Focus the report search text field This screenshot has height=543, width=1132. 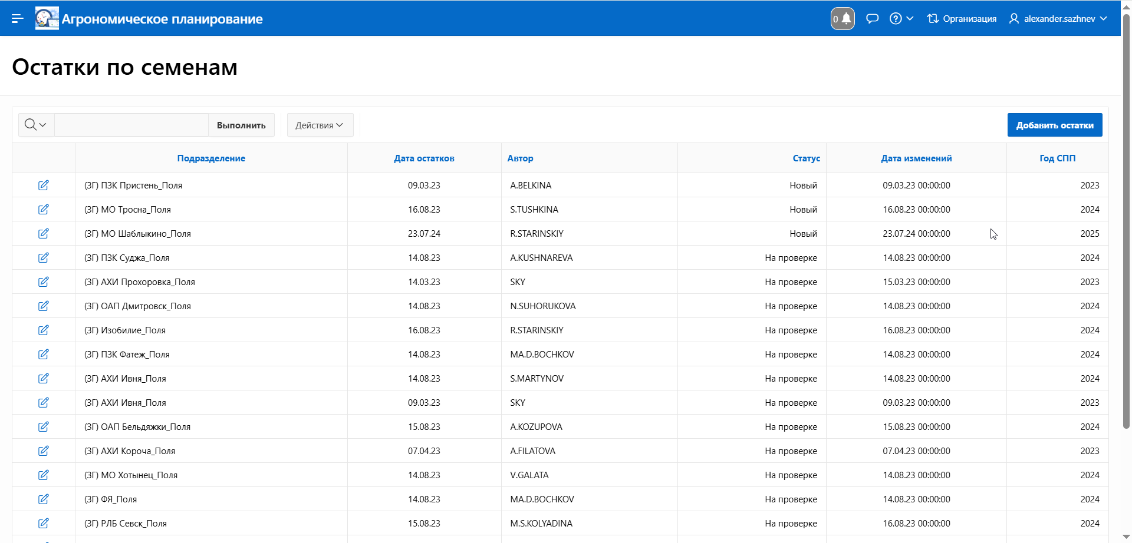131,125
